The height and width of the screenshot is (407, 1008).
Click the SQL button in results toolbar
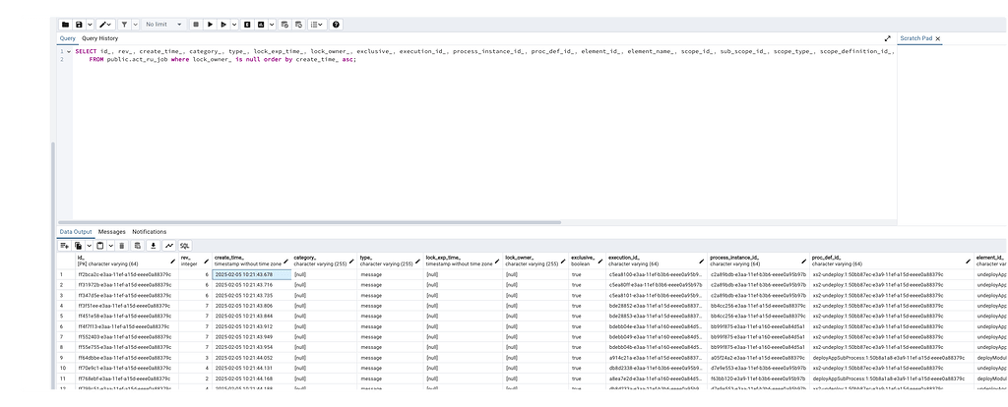[x=184, y=245]
